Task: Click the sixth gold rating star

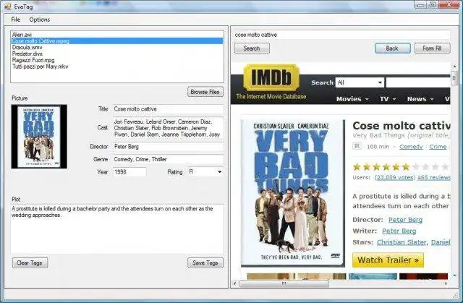Action: tap(406, 167)
